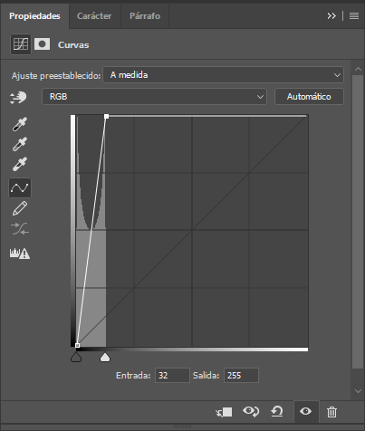This screenshot has height=431, width=365.
Task: Select the bottom-left curve control point
Action: click(x=77, y=345)
